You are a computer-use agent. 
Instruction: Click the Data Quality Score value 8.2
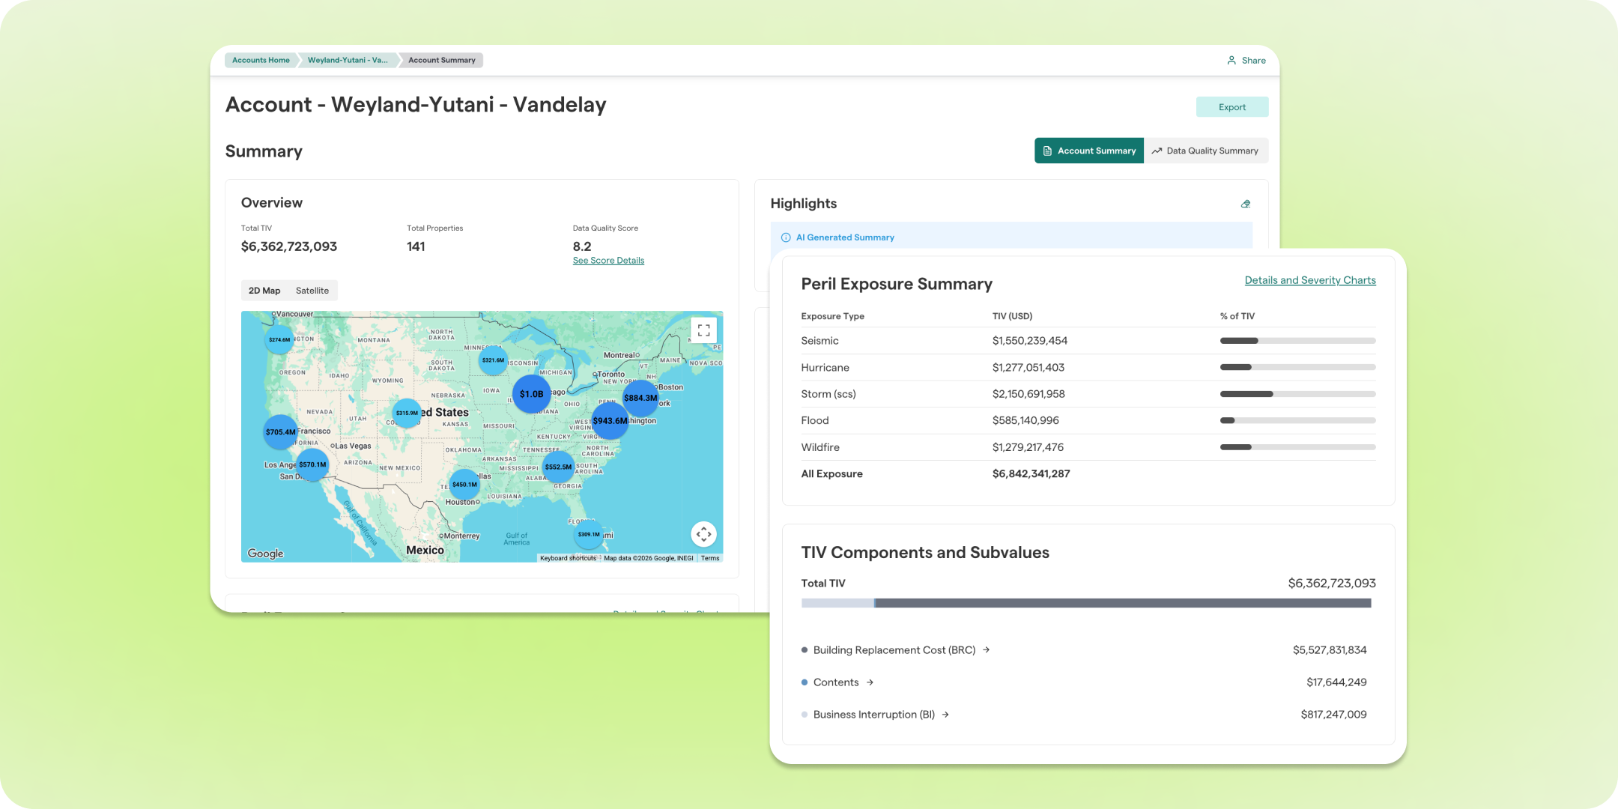pos(582,246)
